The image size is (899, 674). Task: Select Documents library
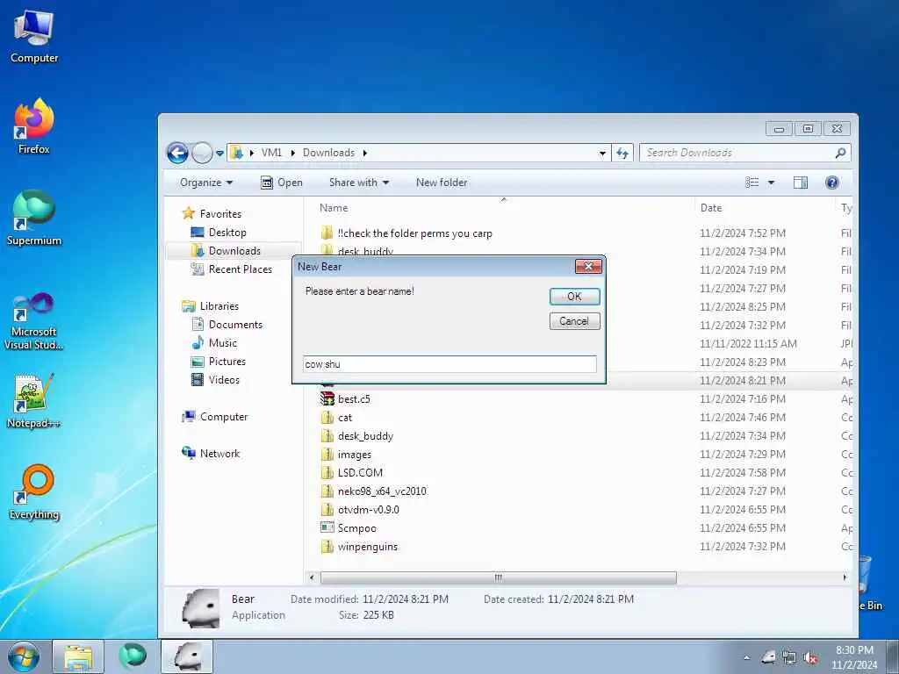click(235, 325)
